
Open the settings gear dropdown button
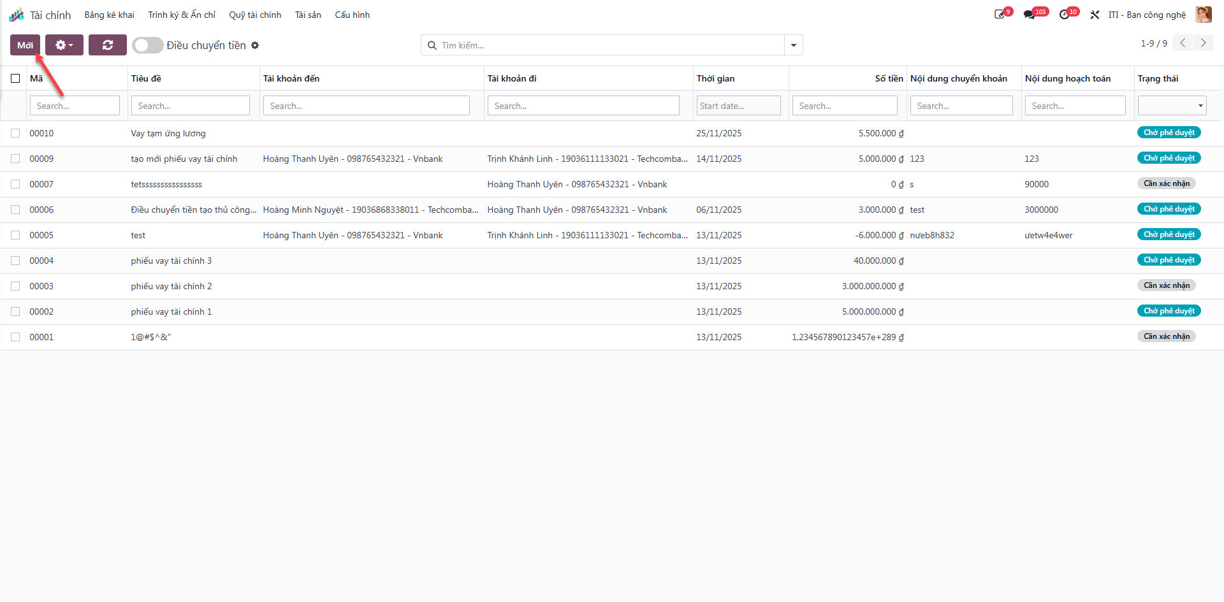coord(64,45)
